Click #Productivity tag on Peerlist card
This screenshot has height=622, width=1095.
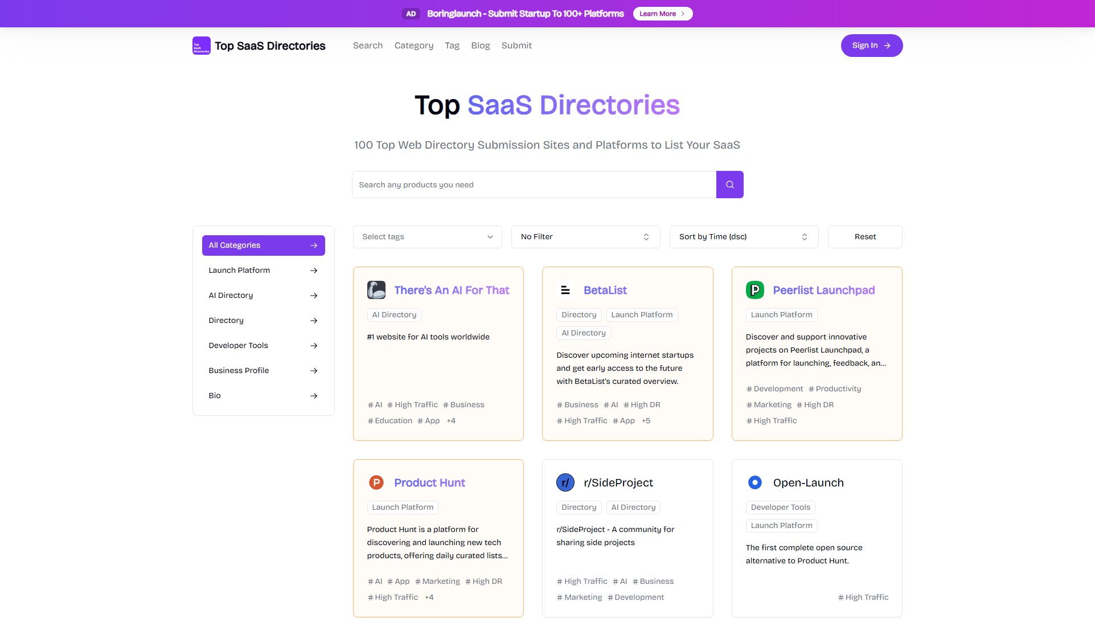pyautogui.click(x=835, y=389)
